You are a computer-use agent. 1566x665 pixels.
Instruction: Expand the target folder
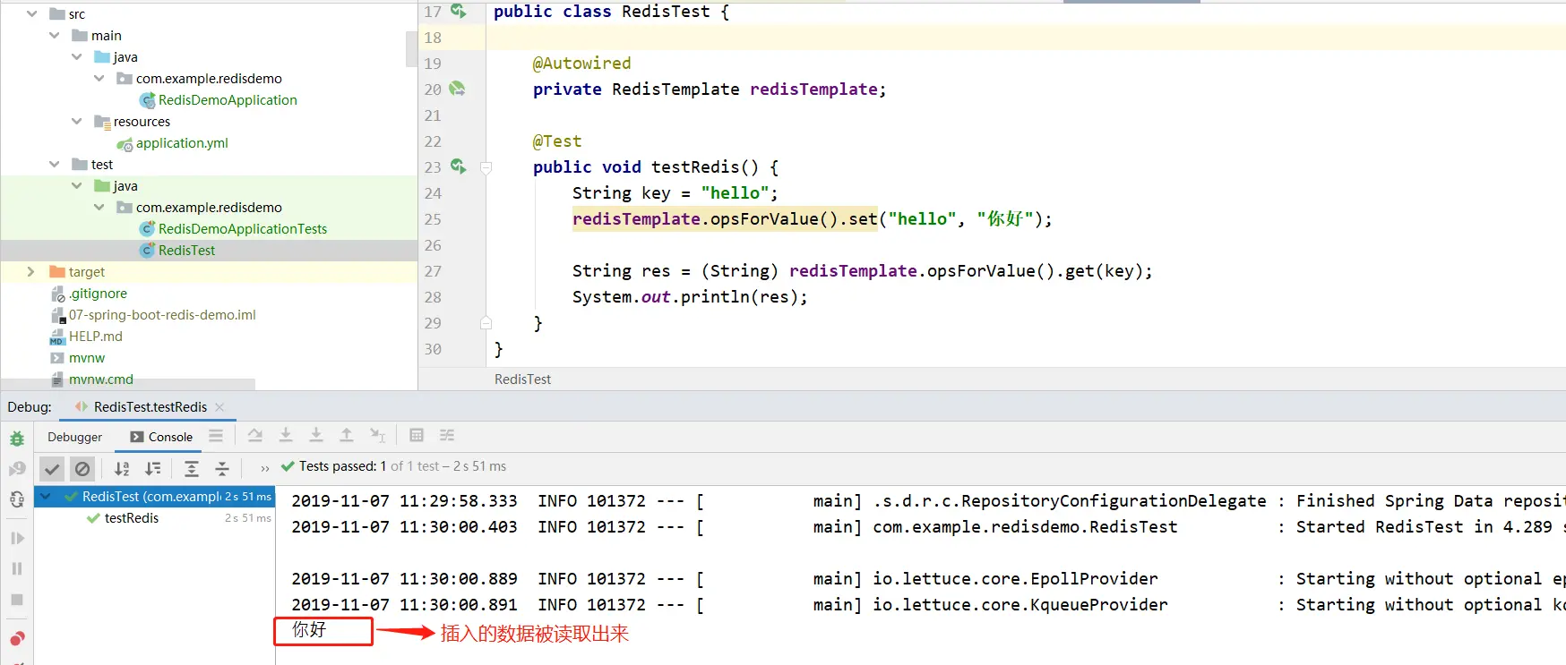pos(31,271)
